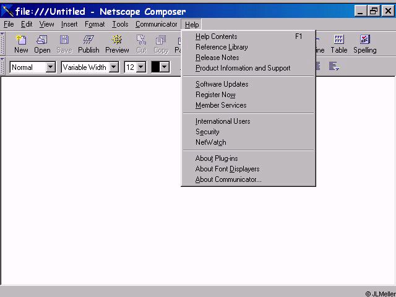Select International Users menu entry
The width and height of the screenshot is (396, 297).
click(249, 121)
